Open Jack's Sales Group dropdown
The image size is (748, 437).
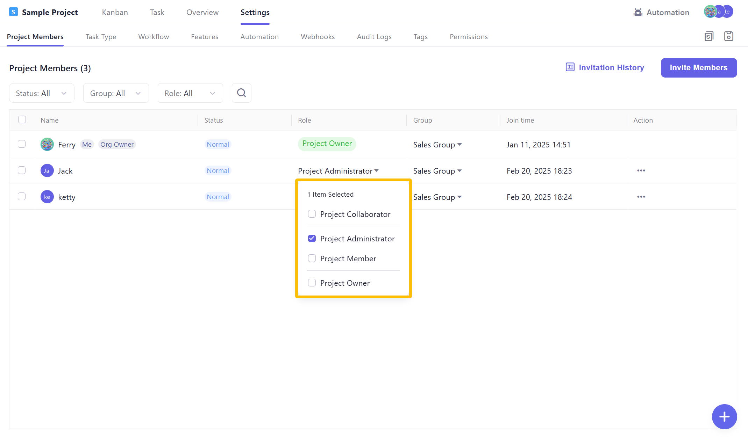[437, 171]
